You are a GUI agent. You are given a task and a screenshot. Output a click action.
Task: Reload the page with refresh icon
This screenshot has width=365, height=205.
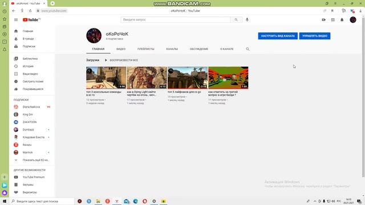tap(30, 11)
